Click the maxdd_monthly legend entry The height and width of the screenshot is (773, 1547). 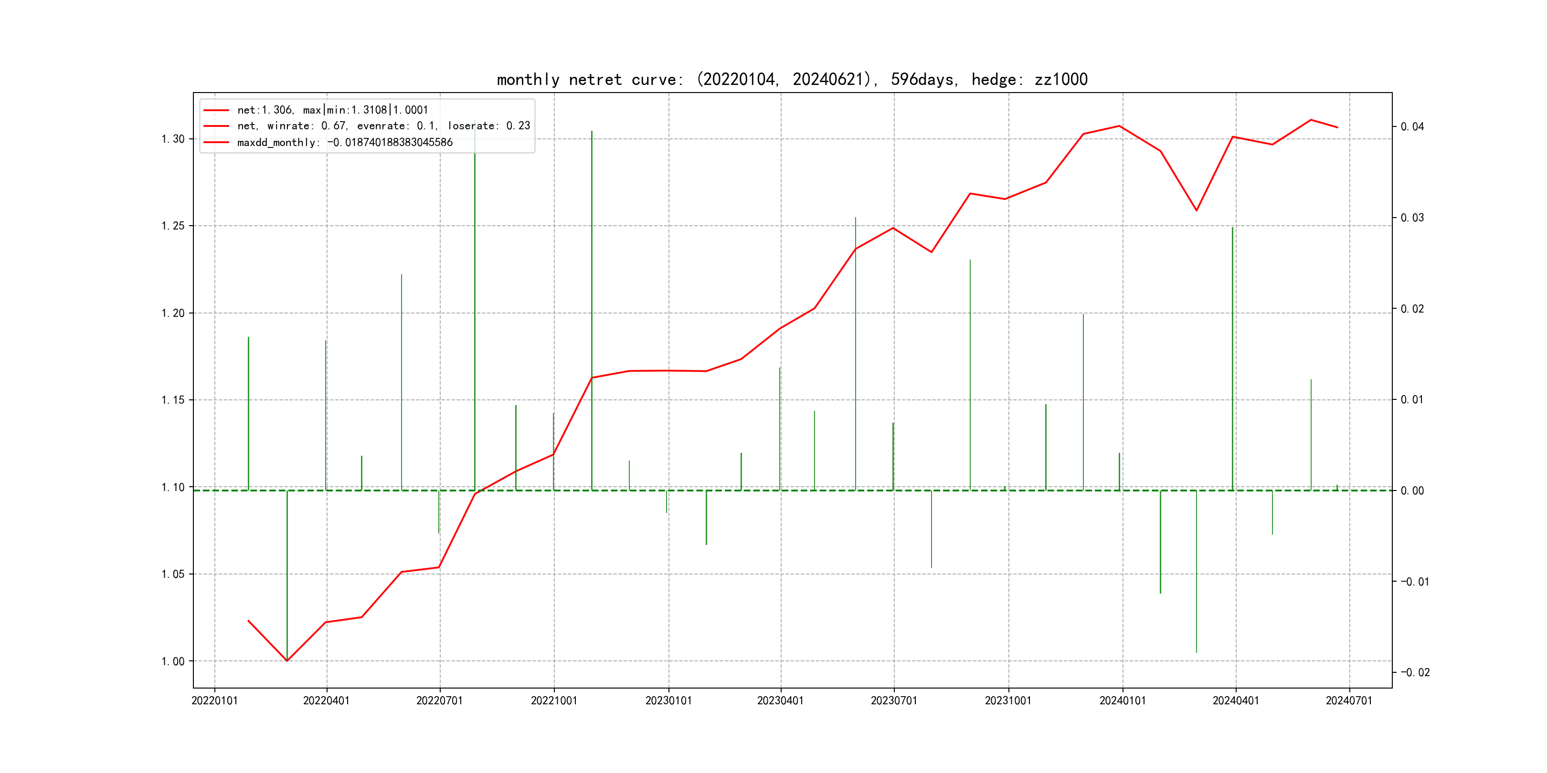point(345,142)
